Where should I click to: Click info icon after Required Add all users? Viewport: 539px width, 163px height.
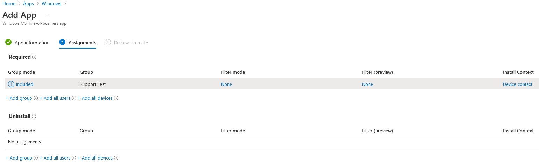74,98
